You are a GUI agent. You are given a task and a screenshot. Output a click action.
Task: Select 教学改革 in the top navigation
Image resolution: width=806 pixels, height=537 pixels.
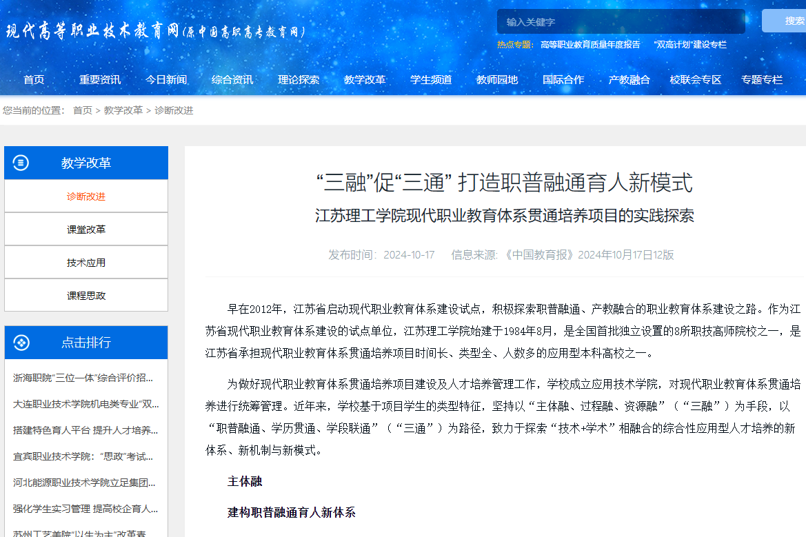365,79
